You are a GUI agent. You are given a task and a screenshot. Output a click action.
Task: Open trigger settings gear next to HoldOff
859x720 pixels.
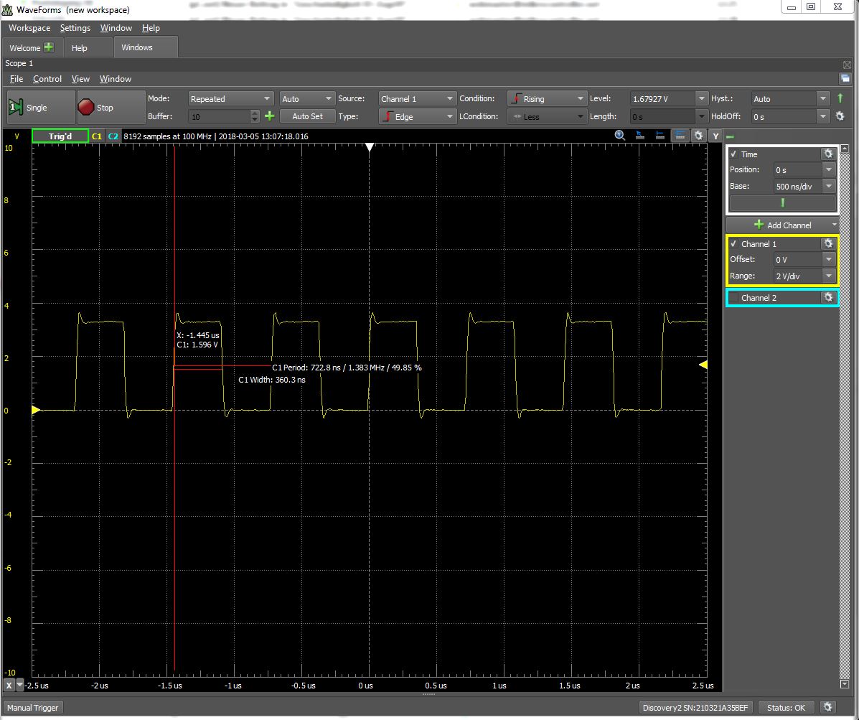point(840,116)
